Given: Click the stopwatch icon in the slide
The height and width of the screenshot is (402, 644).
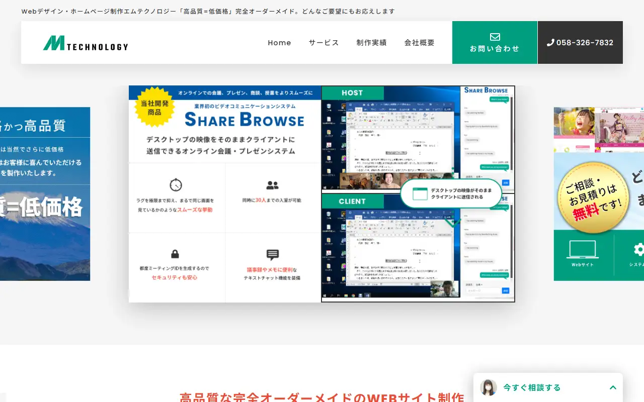Looking at the screenshot, I should click(176, 184).
